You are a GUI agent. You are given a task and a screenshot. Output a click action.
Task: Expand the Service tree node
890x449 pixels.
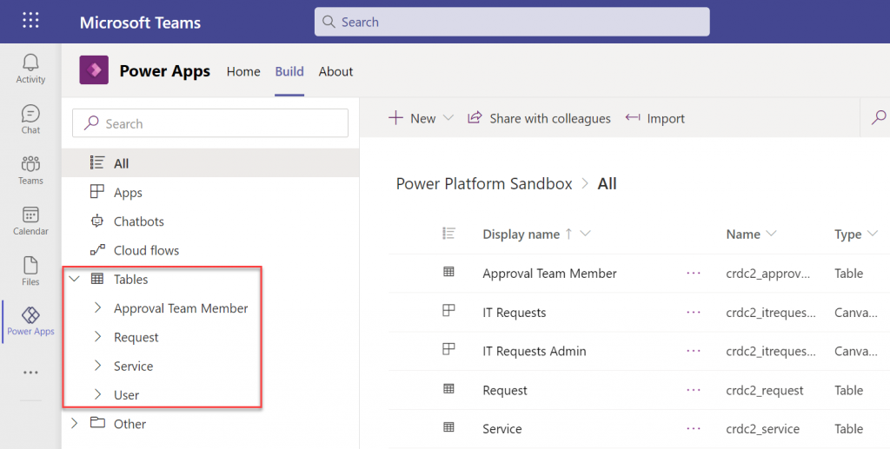[x=97, y=365]
